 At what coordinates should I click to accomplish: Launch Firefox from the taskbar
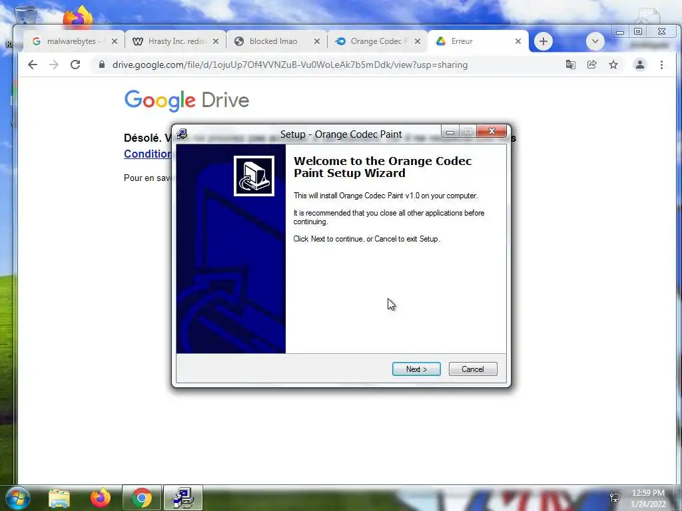[101, 498]
